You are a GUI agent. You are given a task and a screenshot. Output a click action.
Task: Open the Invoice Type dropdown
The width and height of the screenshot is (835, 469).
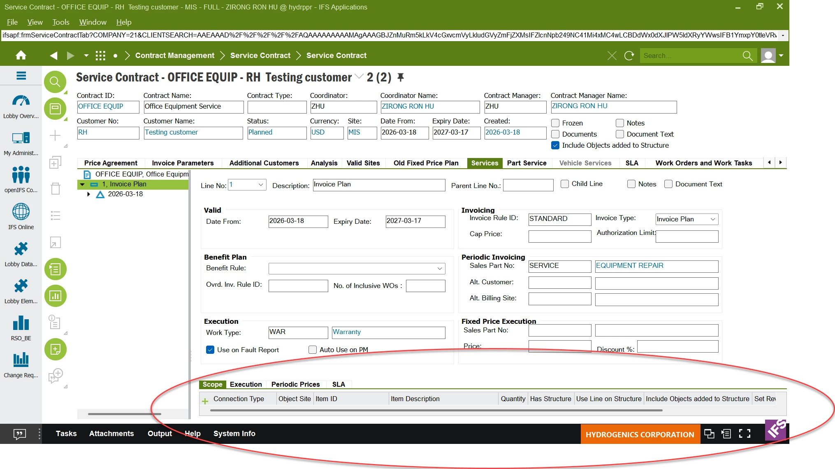712,219
